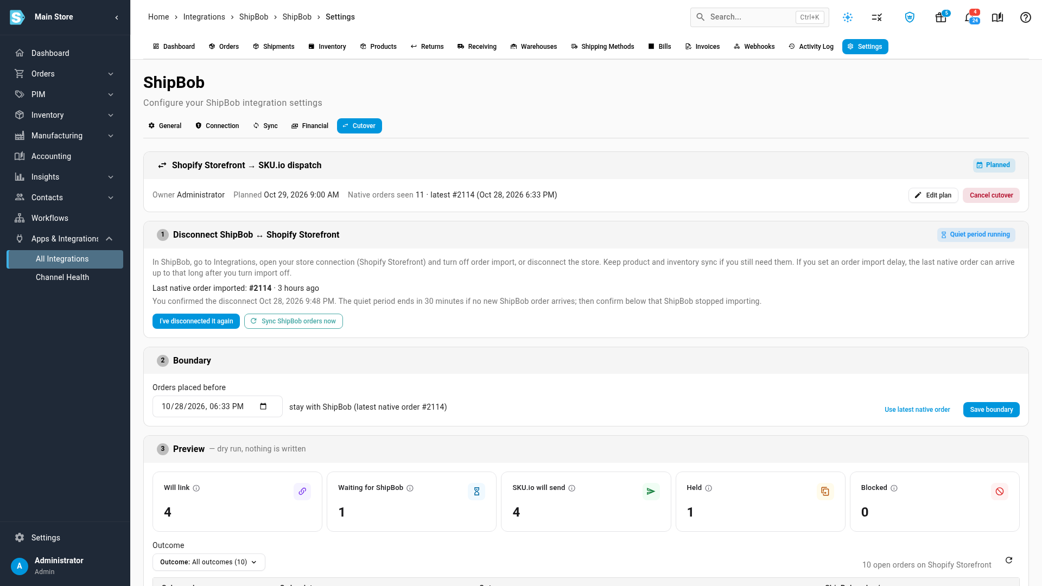This screenshot has height=586, width=1042.
Task: Go to Integrations breadcrumb
Action: tap(204, 17)
